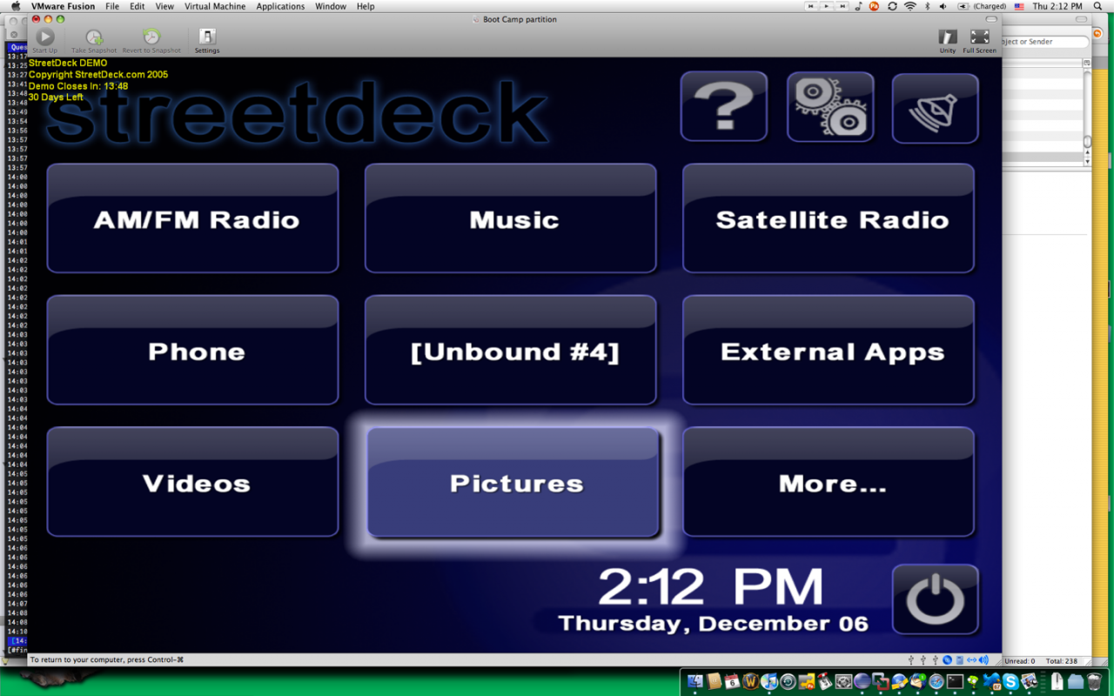Open the Applications menu

point(280,6)
